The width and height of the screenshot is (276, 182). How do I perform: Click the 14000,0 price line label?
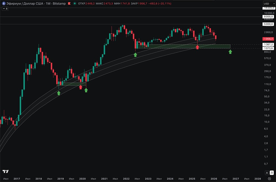[x=268, y=8]
